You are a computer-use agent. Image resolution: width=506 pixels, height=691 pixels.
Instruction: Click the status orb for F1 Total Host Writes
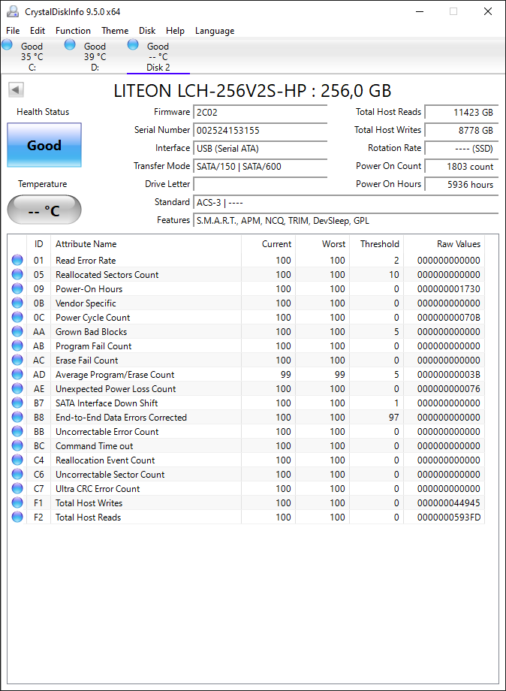(17, 502)
